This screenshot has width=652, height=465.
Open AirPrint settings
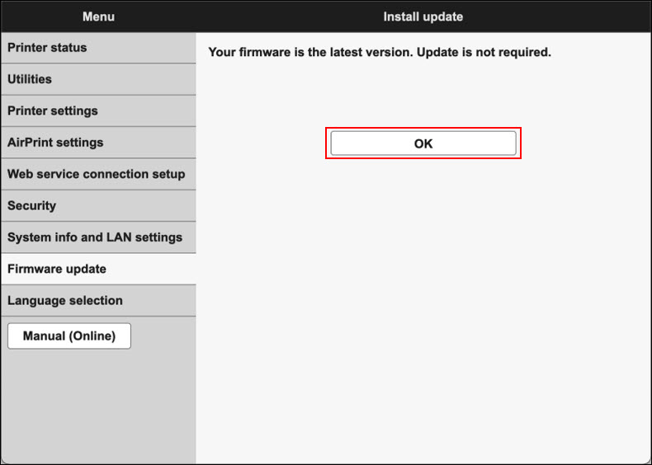click(55, 143)
